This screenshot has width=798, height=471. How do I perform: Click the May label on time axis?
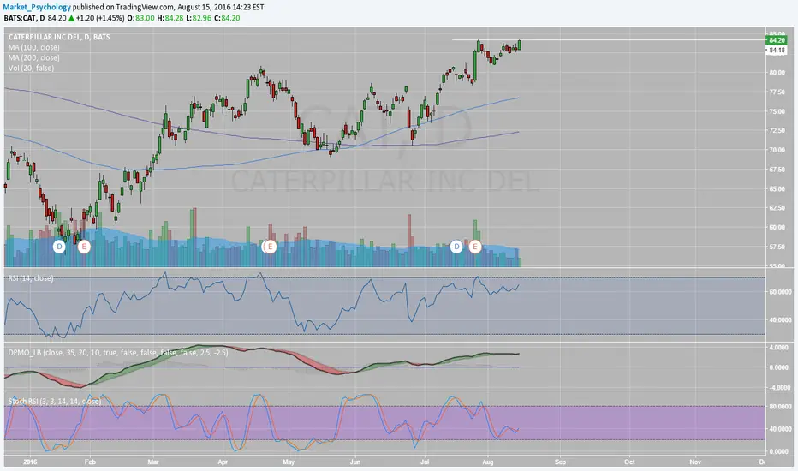[289, 462]
